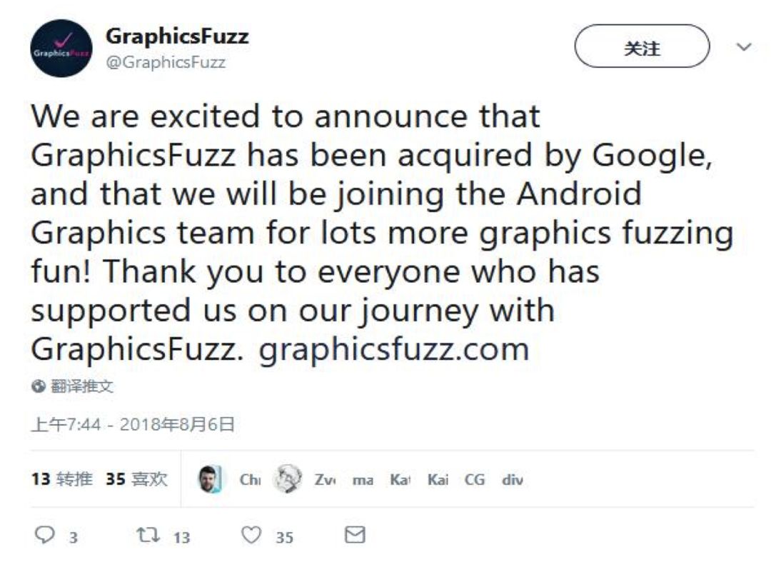Click the GraphicsFuzz display name
The height and width of the screenshot is (567, 771).
[177, 36]
